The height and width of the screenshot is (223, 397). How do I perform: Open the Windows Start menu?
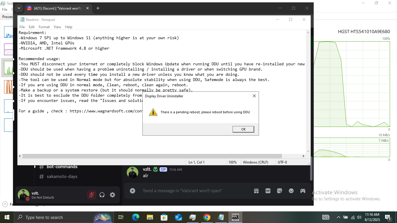[7, 217]
